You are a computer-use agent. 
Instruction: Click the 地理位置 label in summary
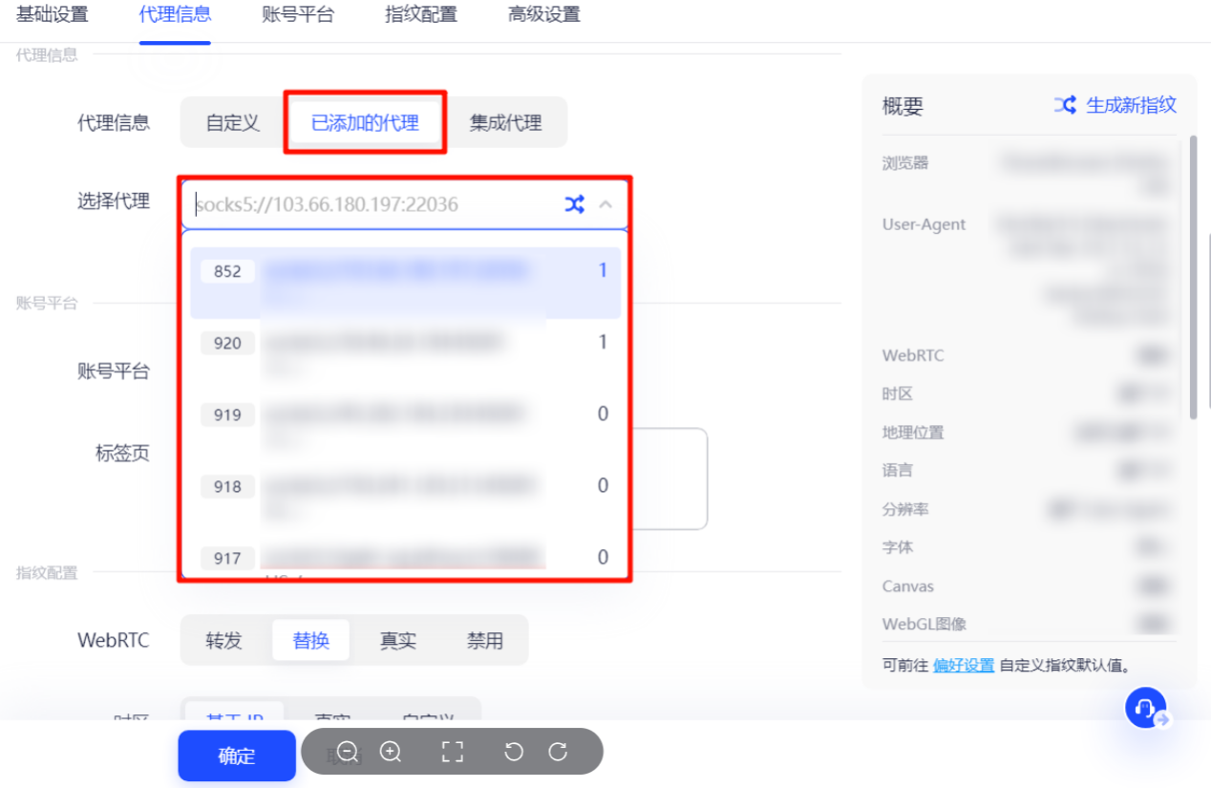(913, 433)
